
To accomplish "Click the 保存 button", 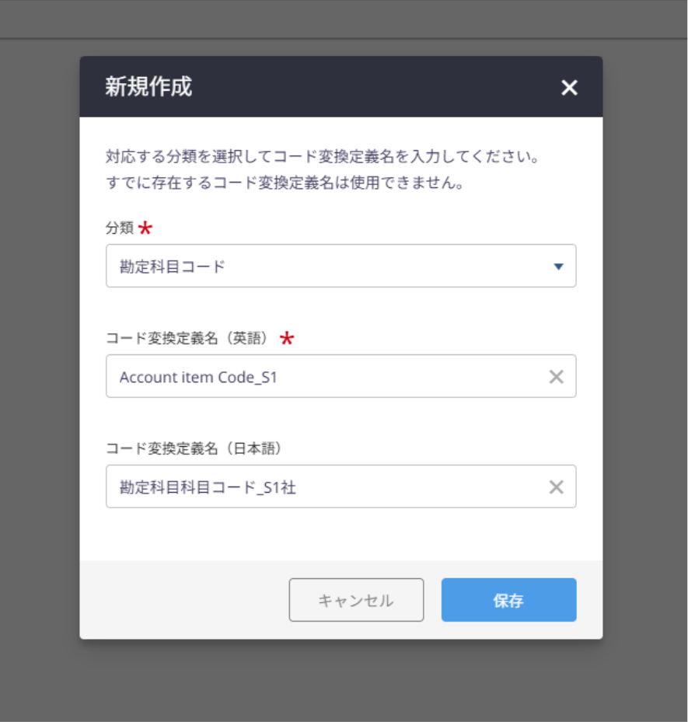I will point(509,600).
